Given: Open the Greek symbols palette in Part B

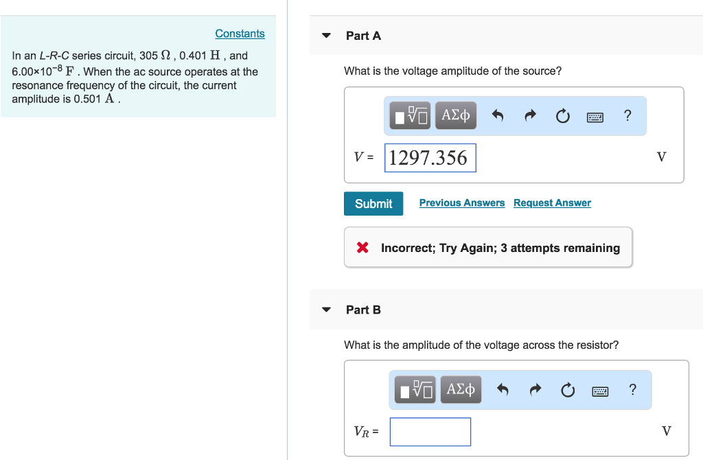Looking at the screenshot, I should [461, 389].
